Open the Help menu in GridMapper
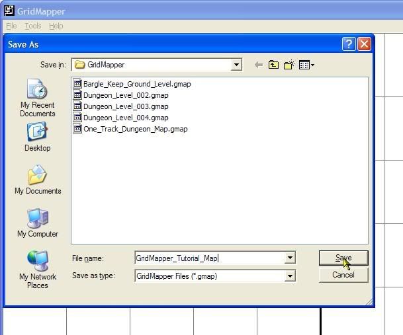Screen dimensions: 403x335 coord(56,26)
